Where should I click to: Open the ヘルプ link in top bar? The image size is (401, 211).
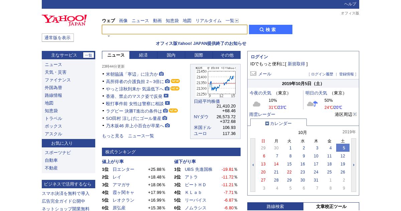[x=350, y=4]
